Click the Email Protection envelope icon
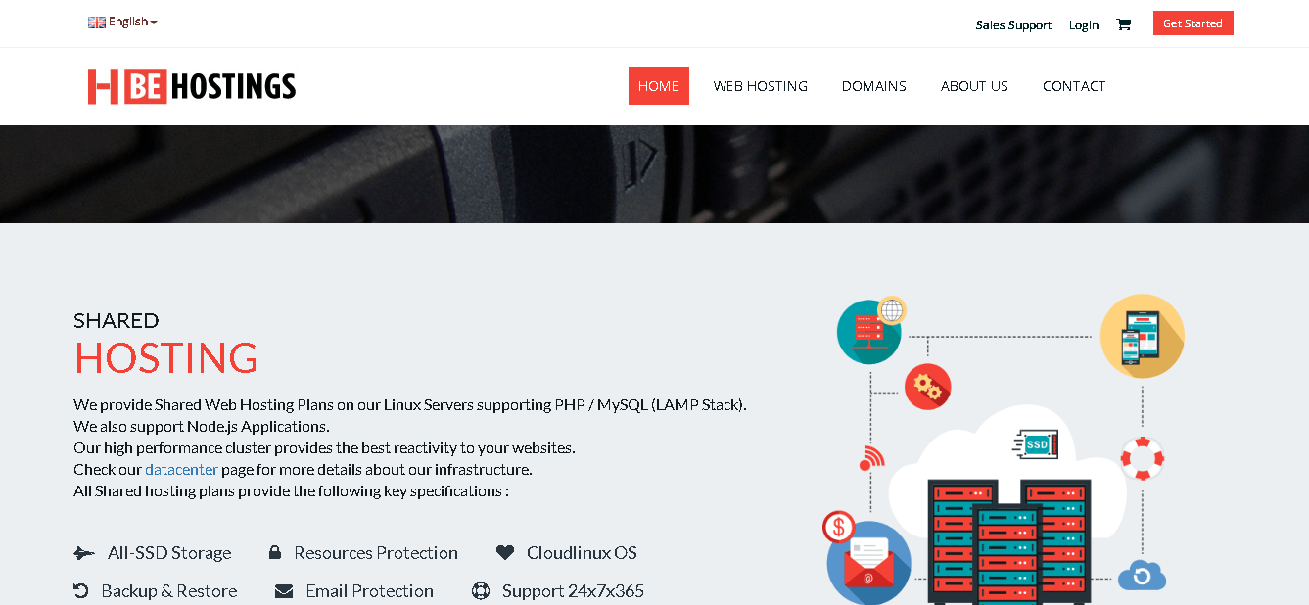 tap(284, 591)
